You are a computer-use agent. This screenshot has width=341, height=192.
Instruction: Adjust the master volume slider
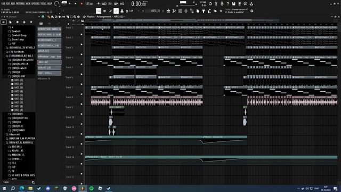187,5
